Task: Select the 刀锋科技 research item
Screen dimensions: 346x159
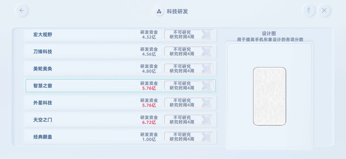Action: (x=120, y=51)
